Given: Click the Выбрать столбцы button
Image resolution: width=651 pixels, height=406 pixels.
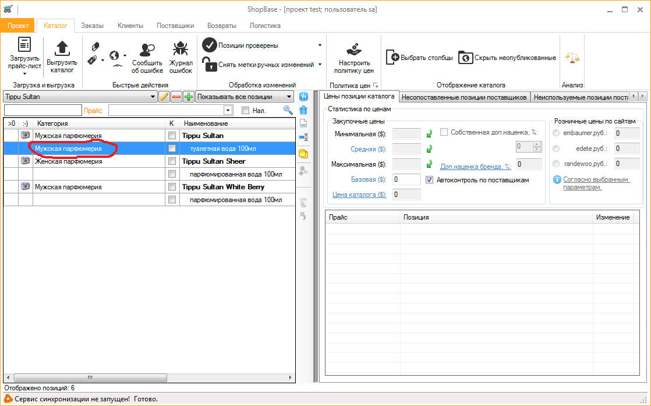Looking at the screenshot, I should pyautogui.click(x=420, y=58).
